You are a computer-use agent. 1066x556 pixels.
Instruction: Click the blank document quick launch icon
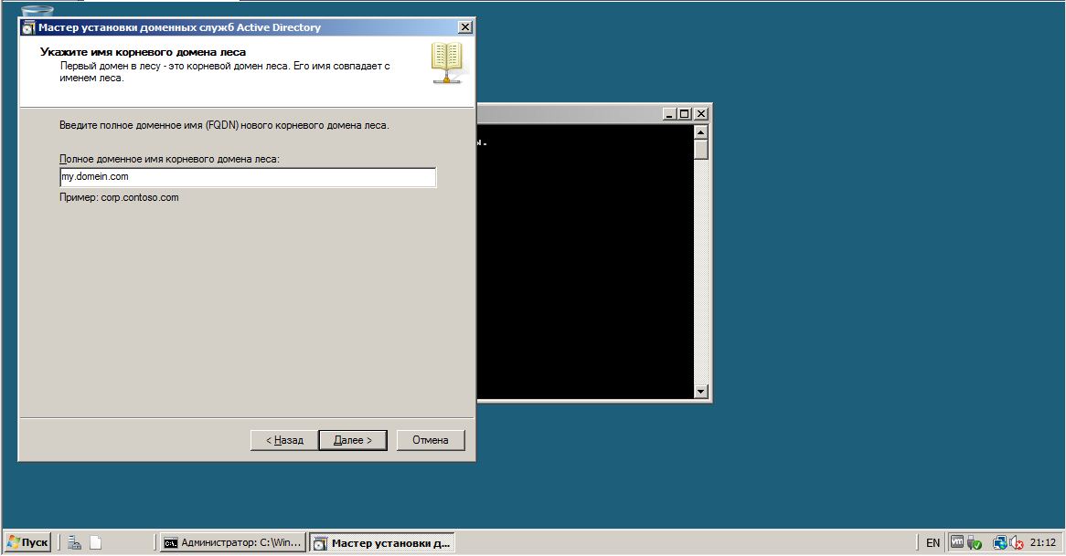coord(96,542)
